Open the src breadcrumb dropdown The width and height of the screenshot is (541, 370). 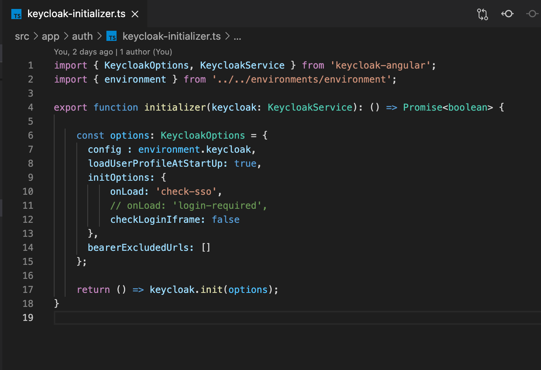(22, 36)
